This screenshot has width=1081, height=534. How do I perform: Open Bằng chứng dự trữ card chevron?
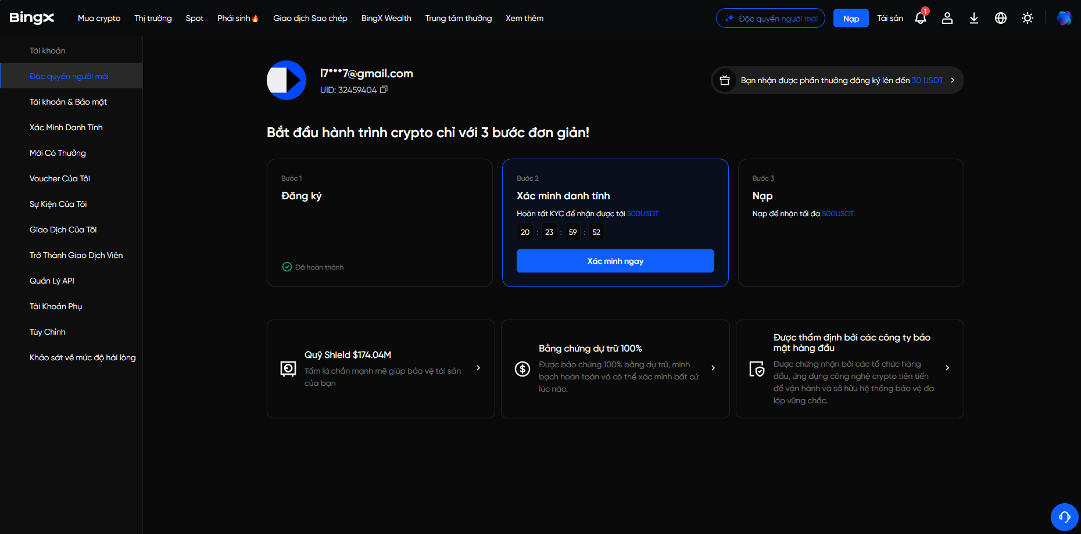click(713, 368)
